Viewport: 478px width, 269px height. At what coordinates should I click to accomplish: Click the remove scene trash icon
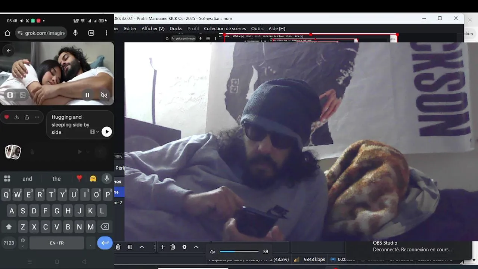click(118, 247)
